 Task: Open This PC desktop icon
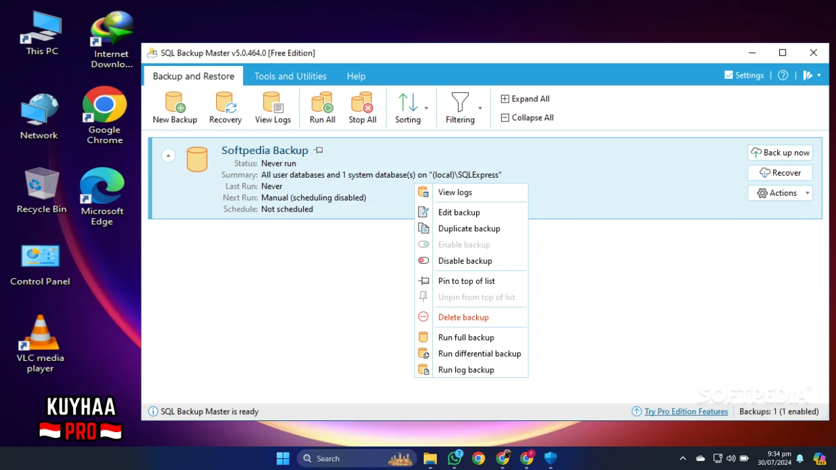pyautogui.click(x=42, y=33)
